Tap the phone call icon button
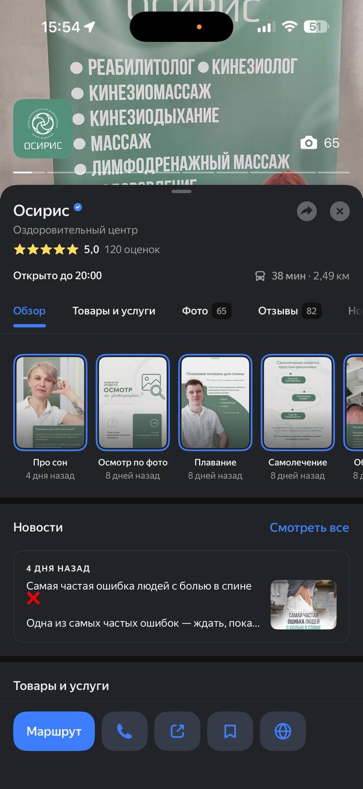 [x=124, y=731]
